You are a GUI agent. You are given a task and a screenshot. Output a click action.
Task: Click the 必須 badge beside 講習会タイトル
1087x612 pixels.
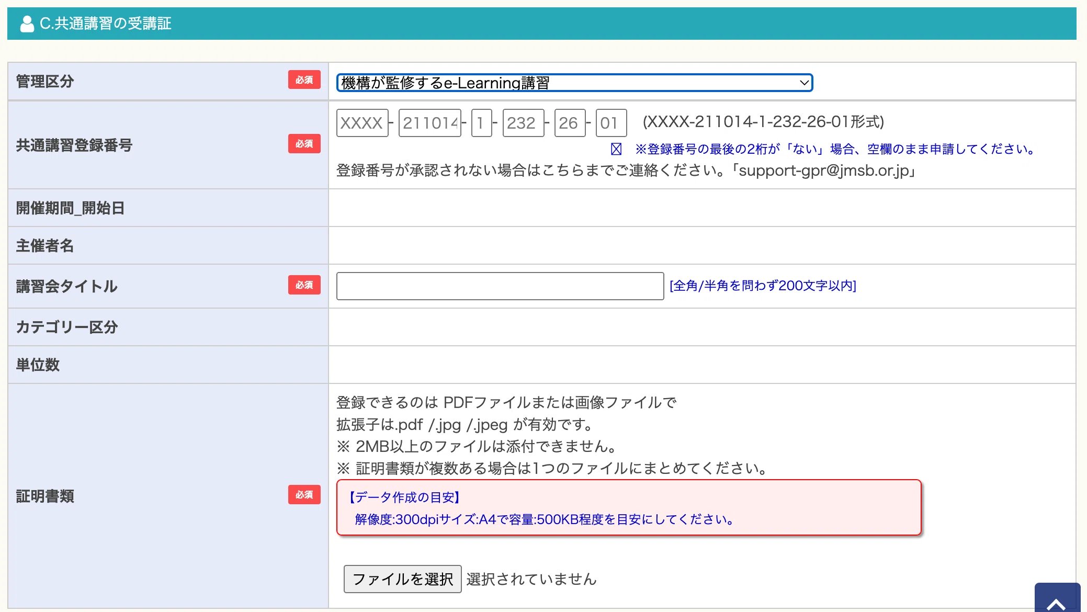[304, 285]
